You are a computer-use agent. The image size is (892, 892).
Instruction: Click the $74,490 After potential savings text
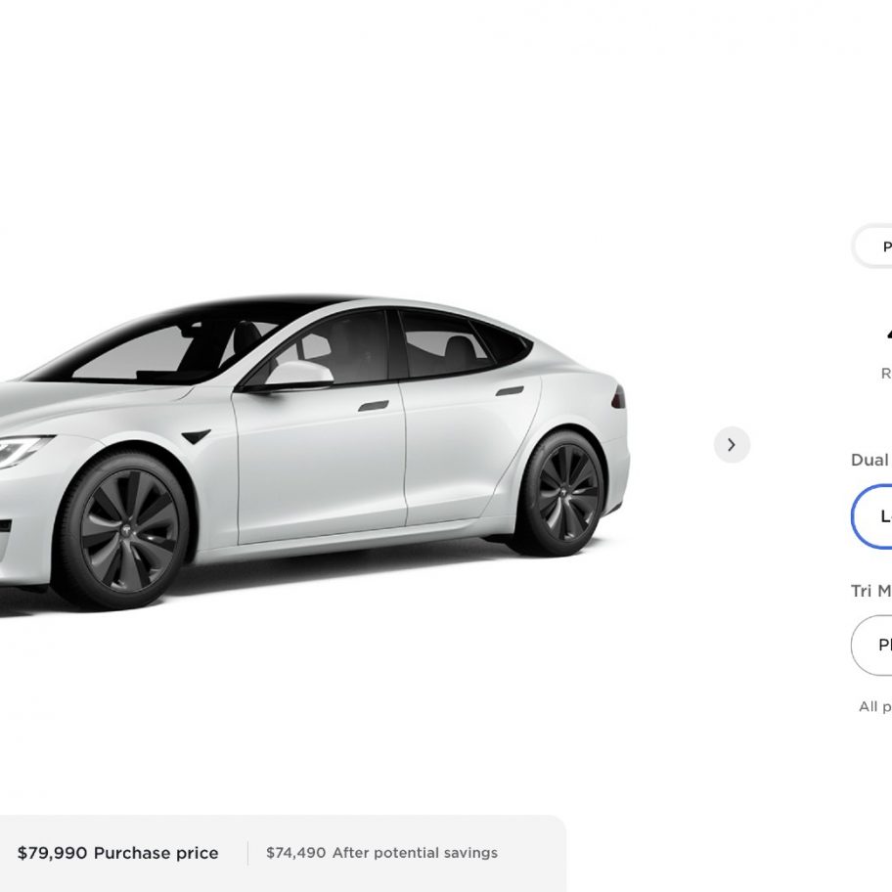pyautogui.click(x=381, y=853)
